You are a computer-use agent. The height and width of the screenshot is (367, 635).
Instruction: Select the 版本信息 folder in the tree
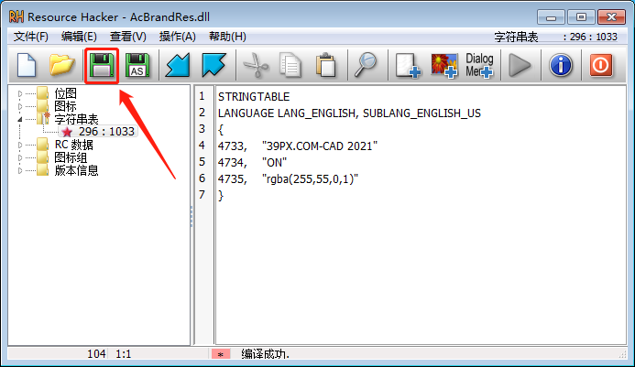[x=76, y=171]
